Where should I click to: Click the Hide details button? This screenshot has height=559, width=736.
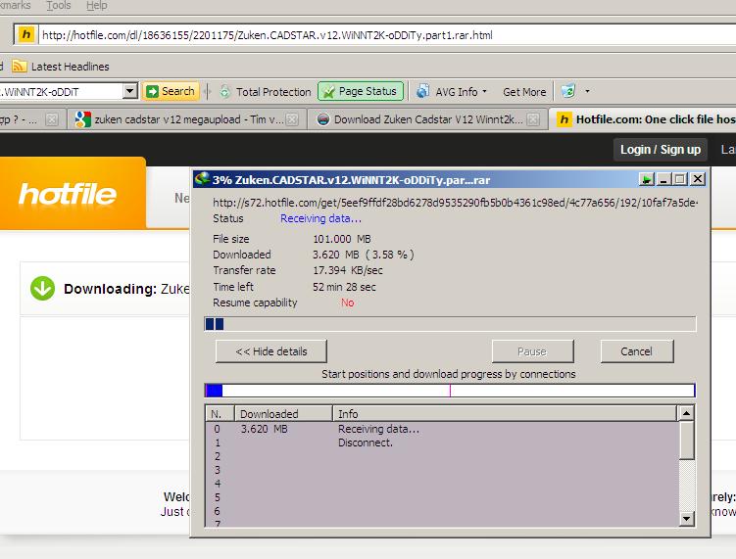tap(271, 351)
